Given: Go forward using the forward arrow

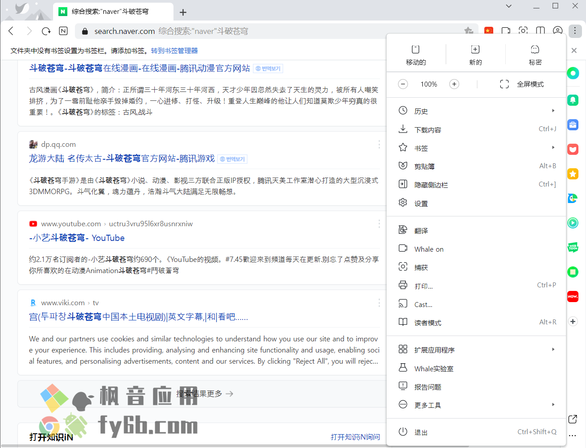Looking at the screenshot, I should click(29, 31).
